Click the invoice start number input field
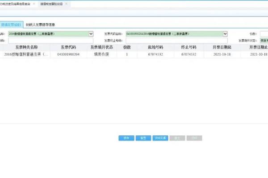268x178 pixels. click(x=51, y=40)
